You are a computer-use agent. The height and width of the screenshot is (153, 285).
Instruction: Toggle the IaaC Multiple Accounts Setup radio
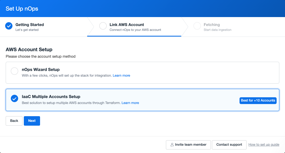(14, 98)
